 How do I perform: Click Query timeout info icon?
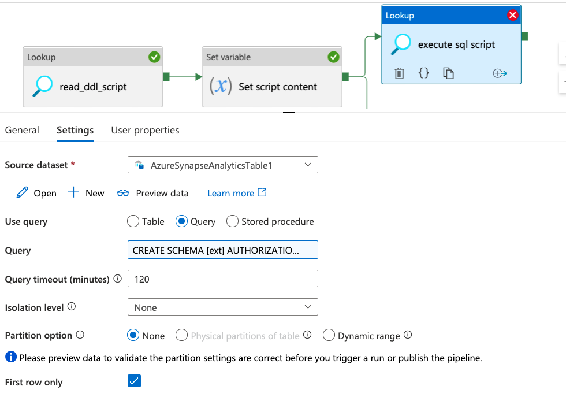click(118, 279)
